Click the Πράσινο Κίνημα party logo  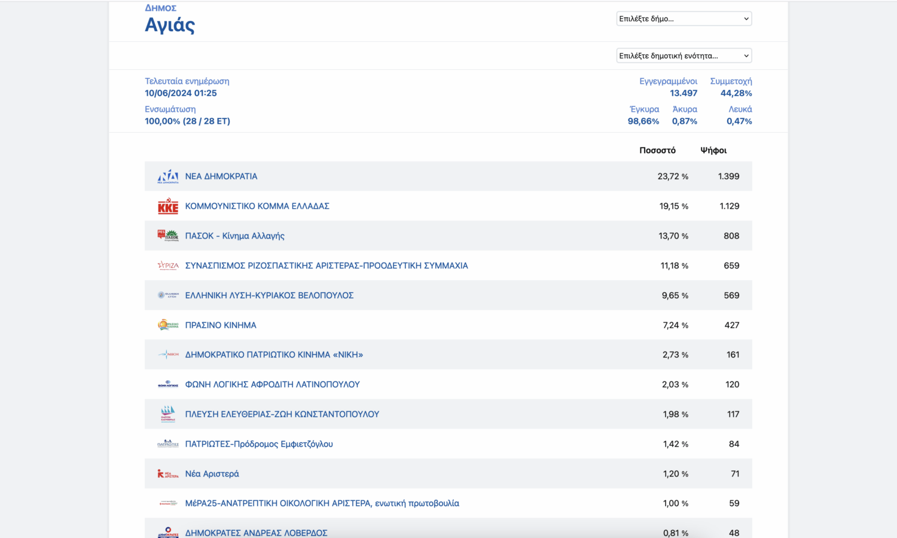[x=168, y=325]
